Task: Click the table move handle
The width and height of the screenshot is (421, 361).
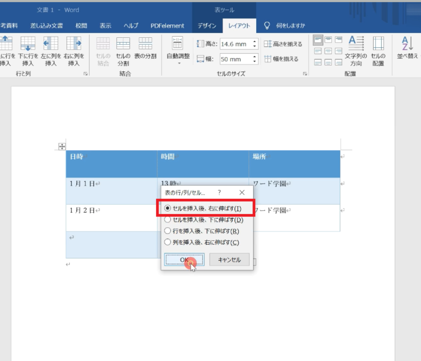Action: coord(62,147)
